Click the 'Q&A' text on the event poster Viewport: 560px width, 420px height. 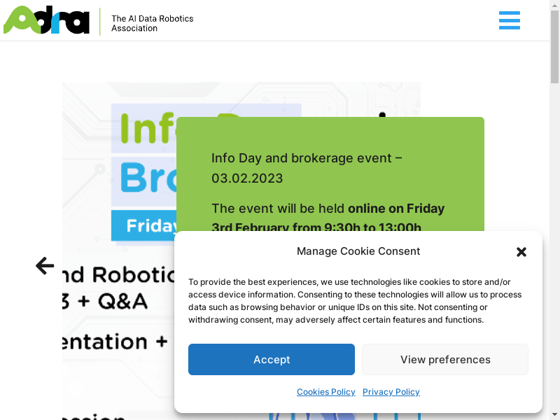(x=122, y=301)
